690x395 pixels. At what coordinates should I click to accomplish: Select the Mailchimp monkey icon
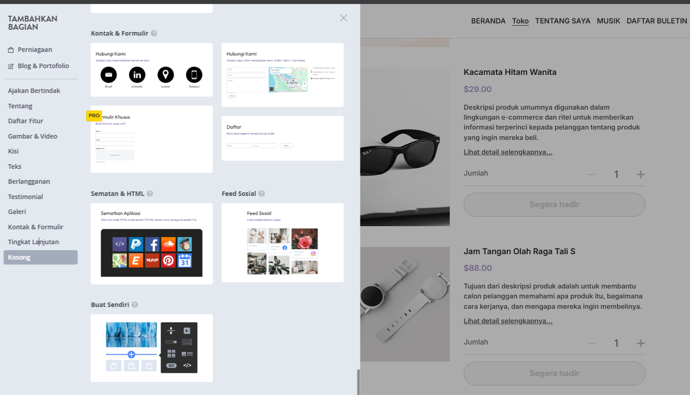click(x=185, y=244)
